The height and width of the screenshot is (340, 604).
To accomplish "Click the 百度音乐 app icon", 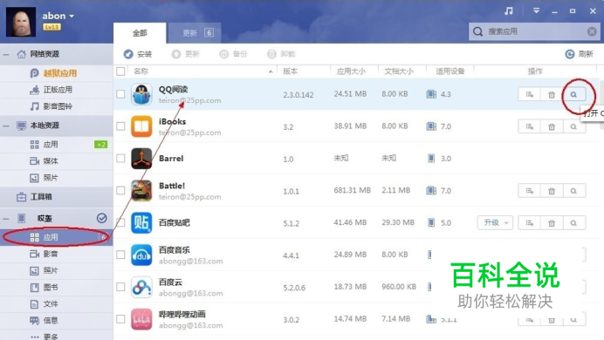I will [141, 255].
